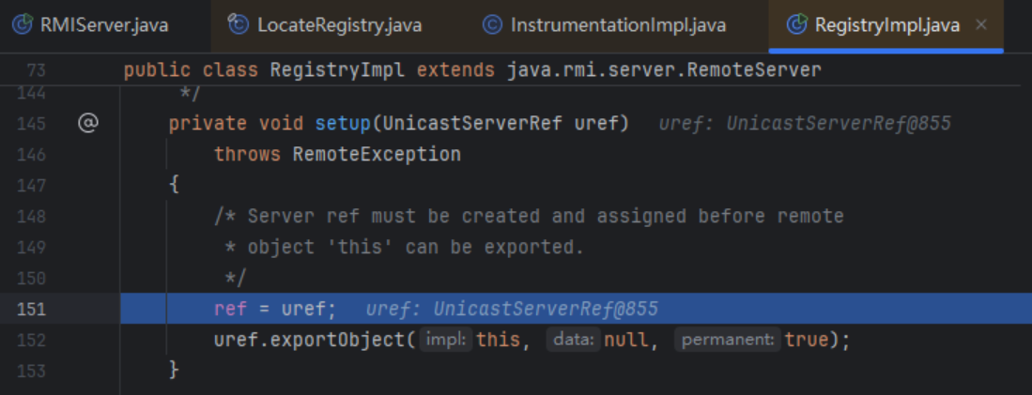Click the @ gutter marker on line 145
1032x395 pixels.
pyautogui.click(x=87, y=124)
